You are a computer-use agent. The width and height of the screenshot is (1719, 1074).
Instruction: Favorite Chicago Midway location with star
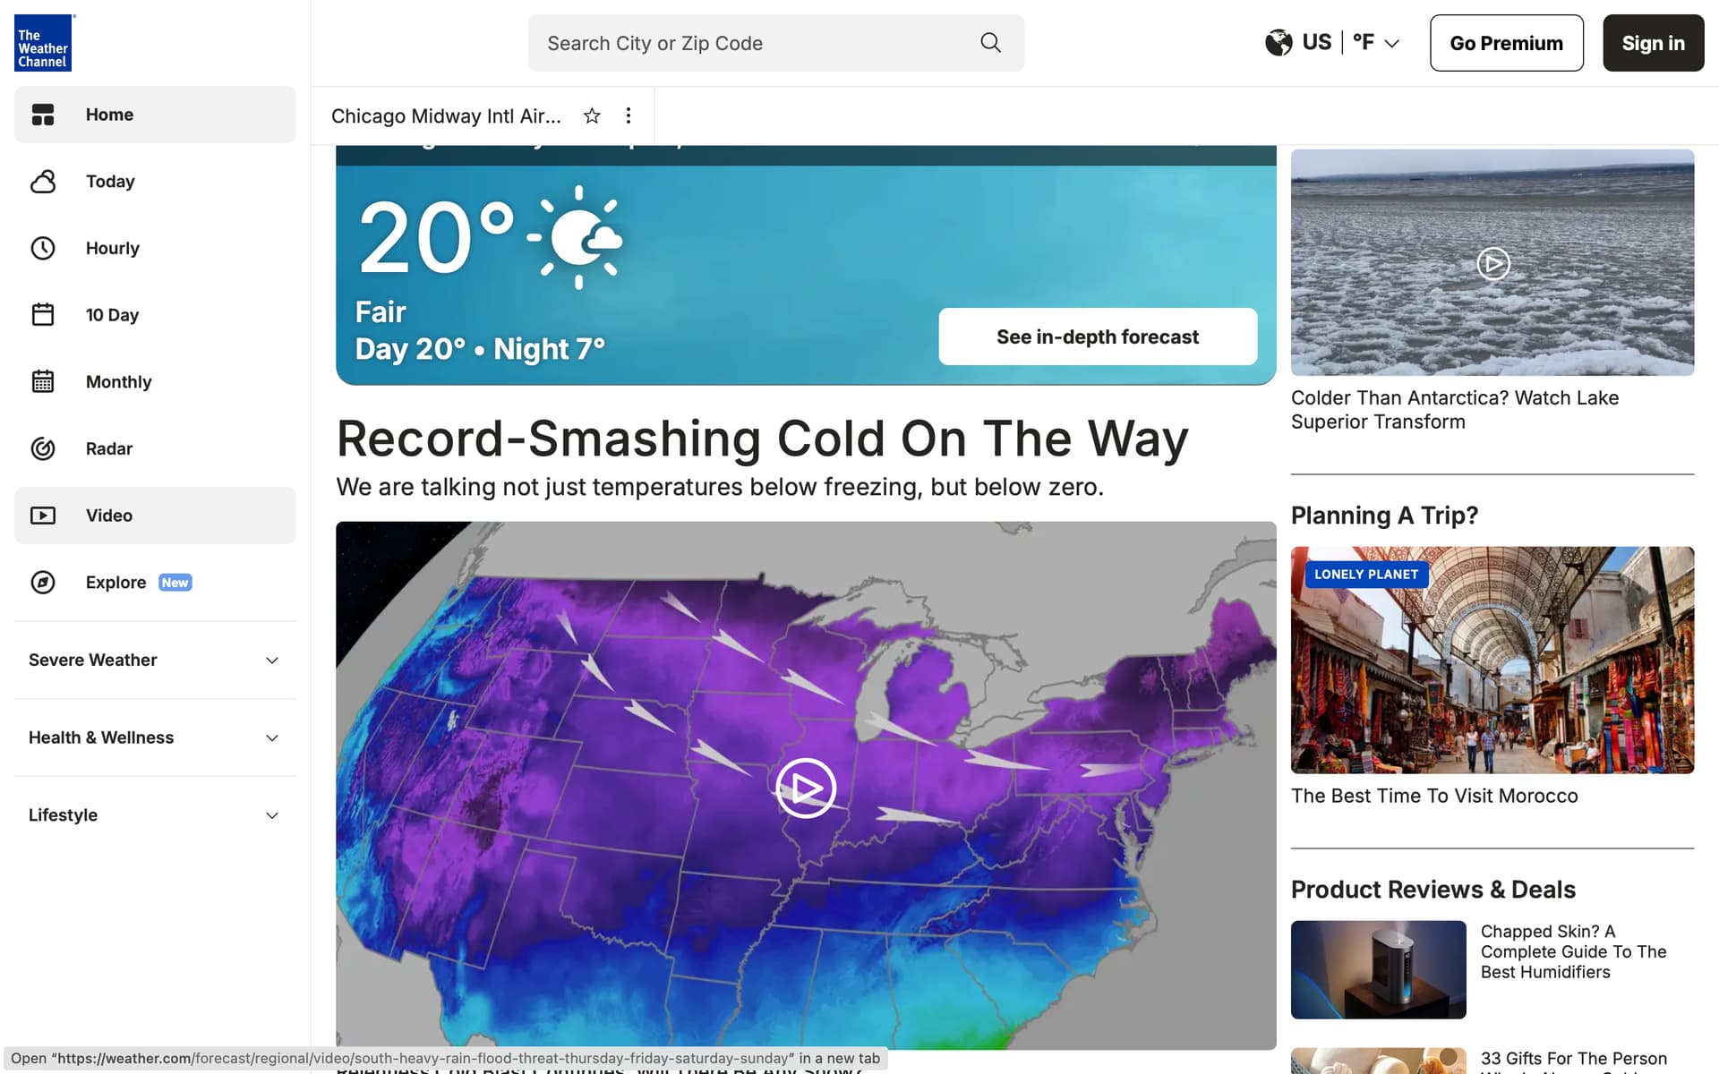tap(592, 115)
